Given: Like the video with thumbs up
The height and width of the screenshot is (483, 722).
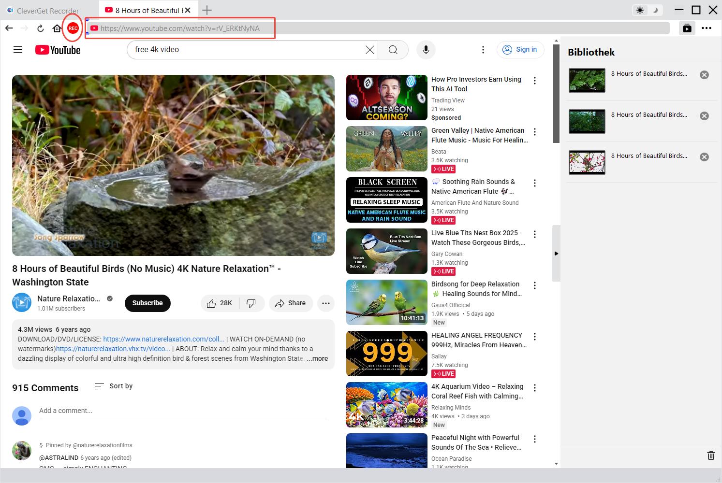Looking at the screenshot, I should click(x=220, y=303).
